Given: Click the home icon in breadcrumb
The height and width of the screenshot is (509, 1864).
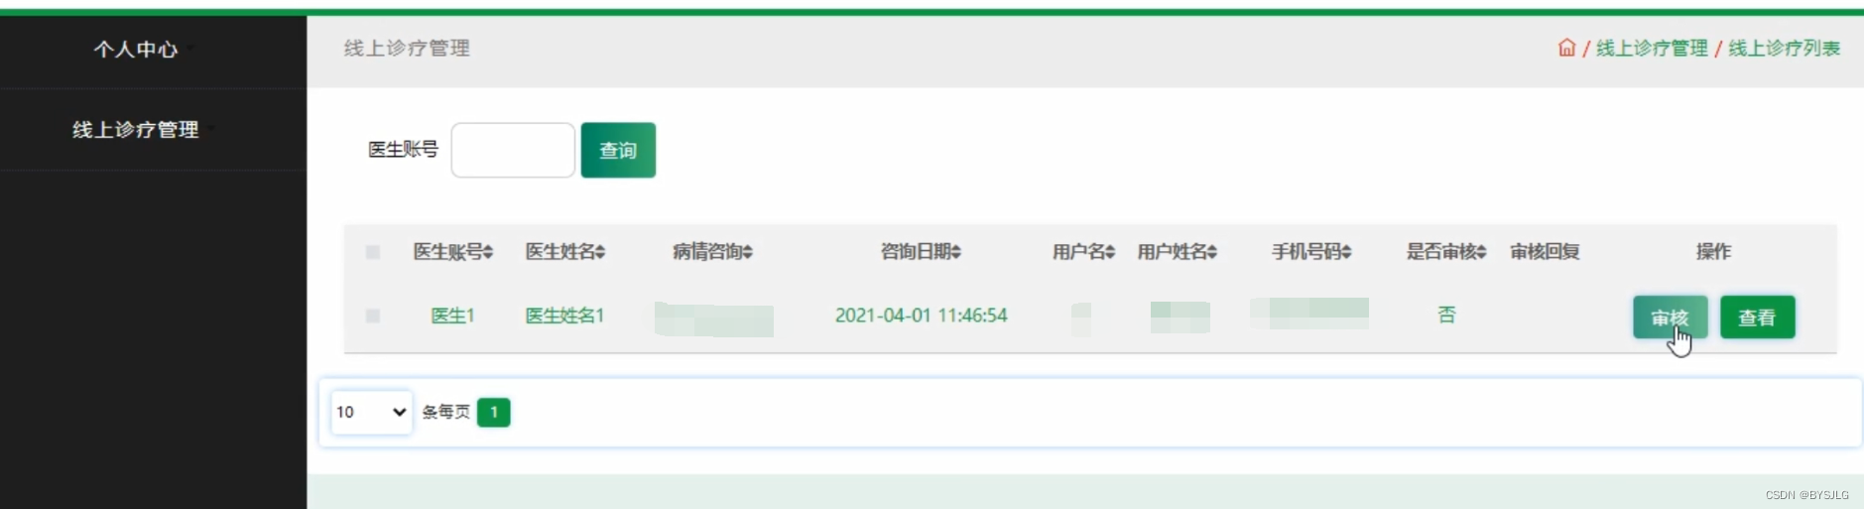Looking at the screenshot, I should [1566, 48].
